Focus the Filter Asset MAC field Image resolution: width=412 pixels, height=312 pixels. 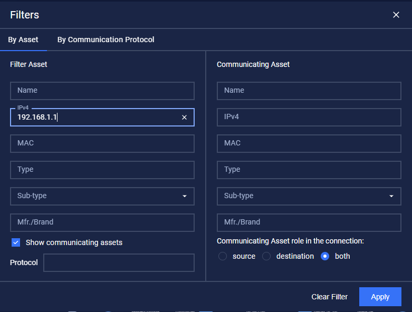102,143
